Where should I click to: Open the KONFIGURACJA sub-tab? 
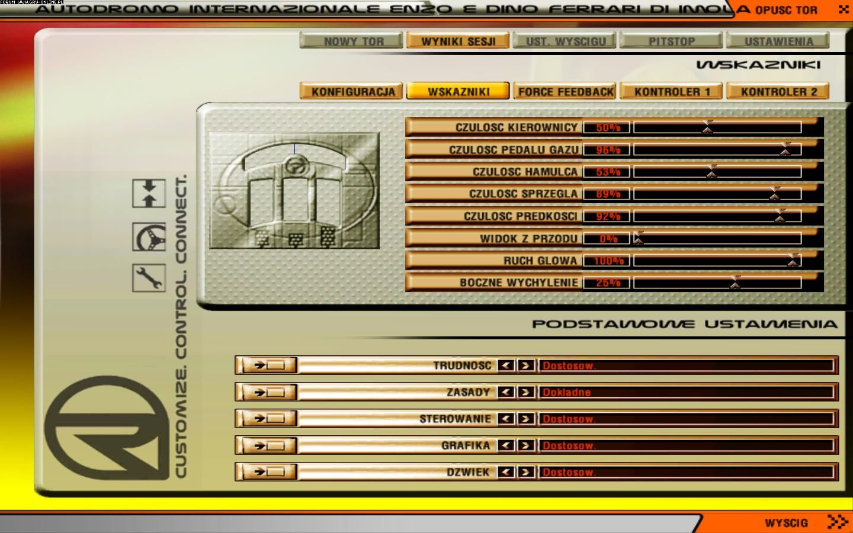(x=352, y=91)
